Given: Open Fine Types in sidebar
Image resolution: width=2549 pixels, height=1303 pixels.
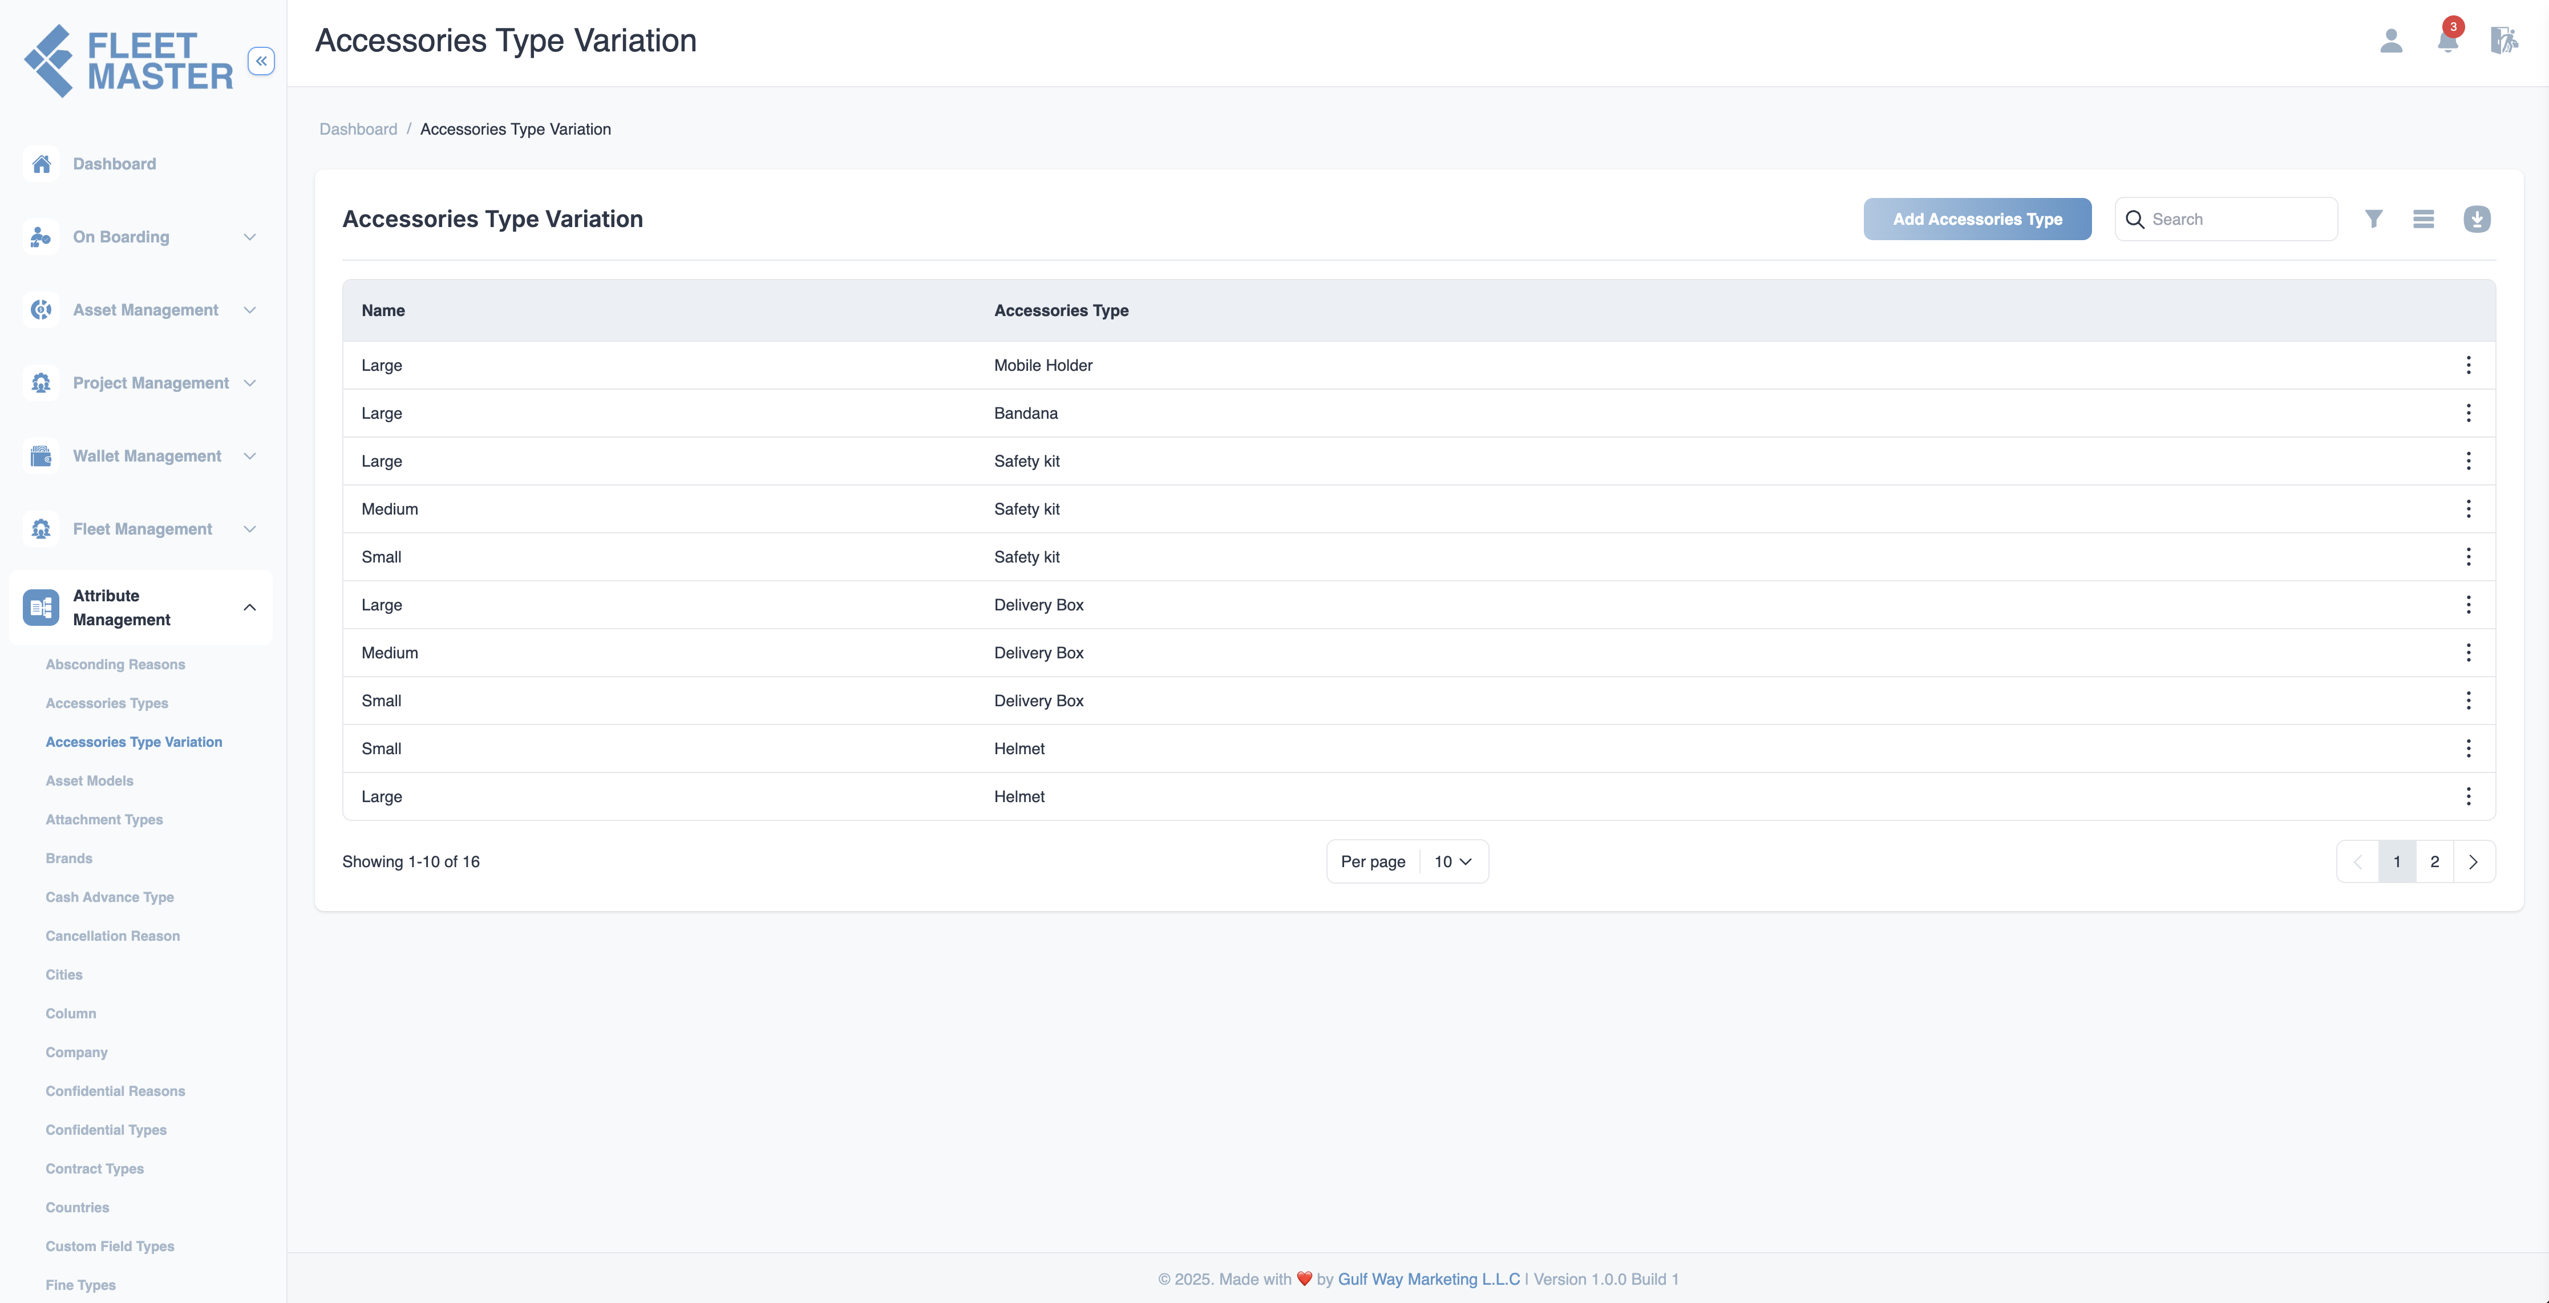Looking at the screenshot, I should point(80,1285).
